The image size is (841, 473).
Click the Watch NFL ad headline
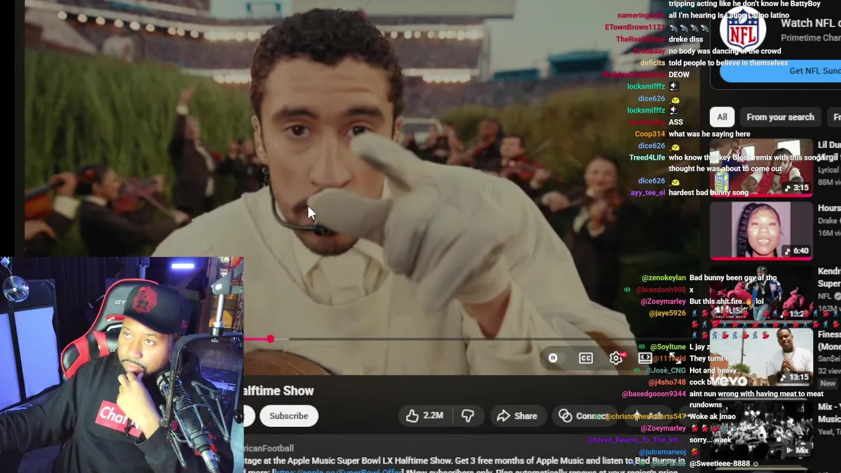809,23
